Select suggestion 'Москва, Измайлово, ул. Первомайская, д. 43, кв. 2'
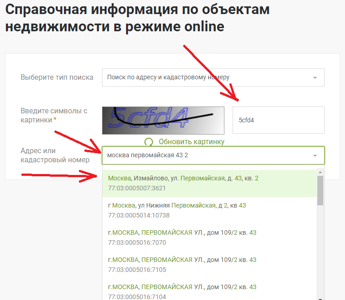The width and height of the screenshot is (345, 300). (x=209, y=183)
